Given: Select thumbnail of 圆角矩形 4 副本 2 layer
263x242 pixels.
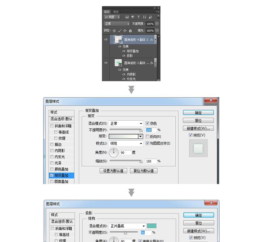Looking at the screenshot, I should pos(118,39).
